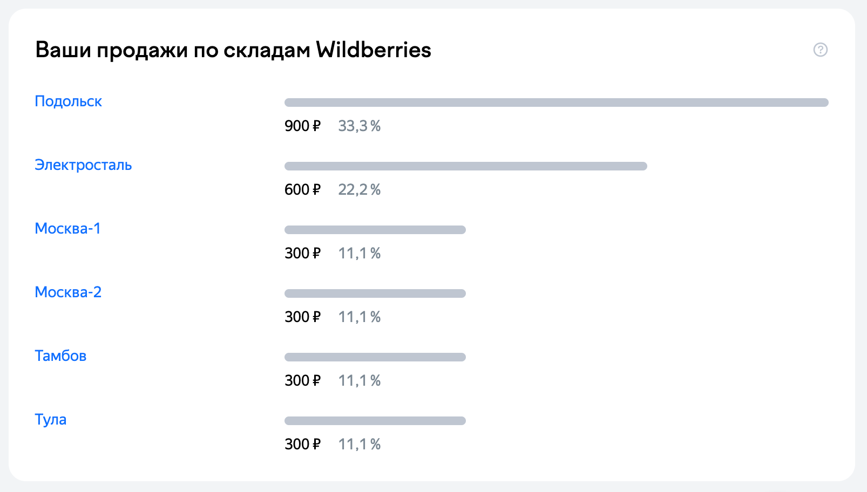
Task: Click the 900 ₽ sales amount
Action: (x=302, y=126)
